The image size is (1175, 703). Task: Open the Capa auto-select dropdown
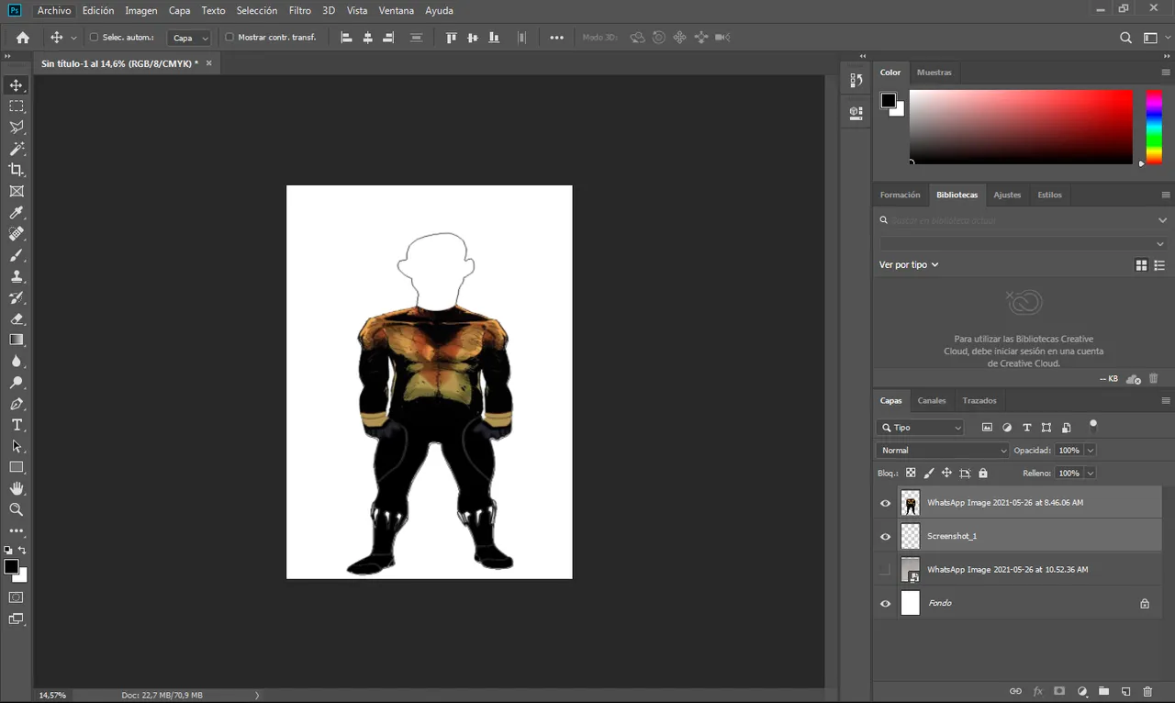pyautogui.click(x=191, y=38)
